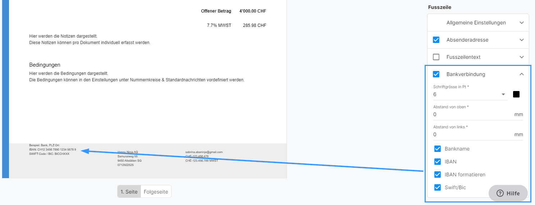Click the Hilfe help button
Viewport: 535px width, 205px height.
coord(508,193)
